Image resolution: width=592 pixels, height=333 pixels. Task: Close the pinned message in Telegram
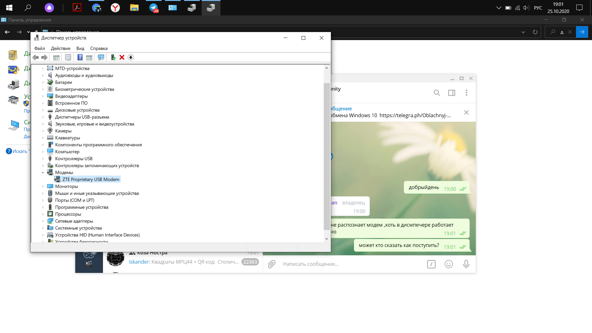(466, 113)
